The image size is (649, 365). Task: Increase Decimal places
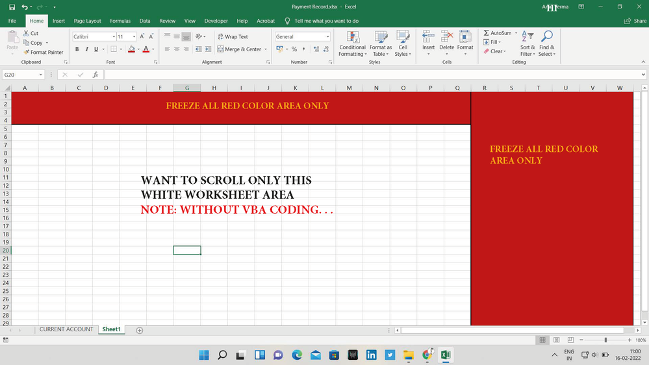pyautogui.click(x=316, y=49)
